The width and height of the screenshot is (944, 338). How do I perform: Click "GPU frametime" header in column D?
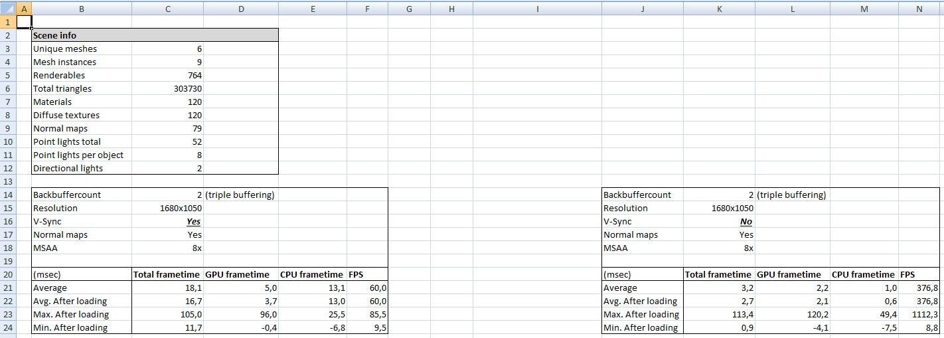(x=240, y=274)
